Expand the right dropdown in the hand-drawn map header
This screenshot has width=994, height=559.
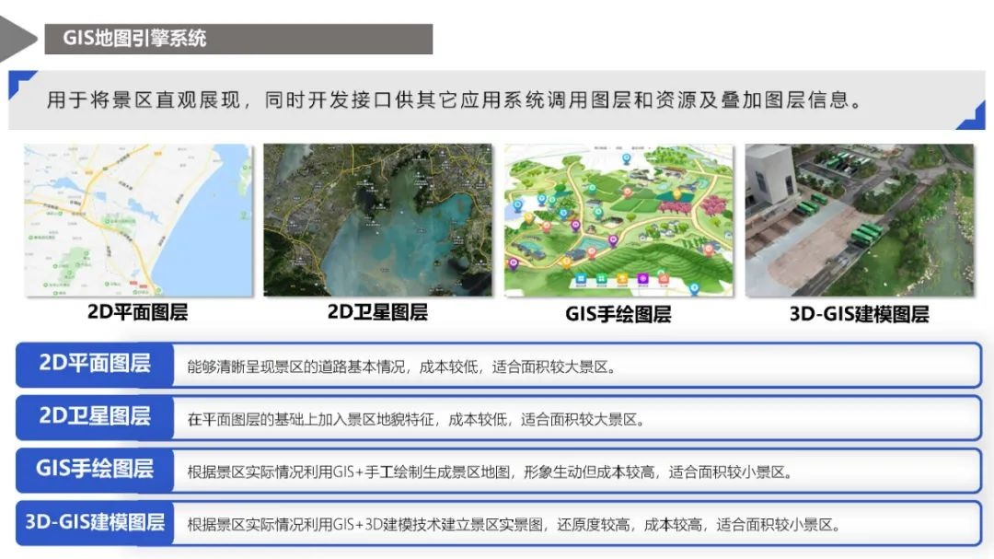[x=638, y=146]
